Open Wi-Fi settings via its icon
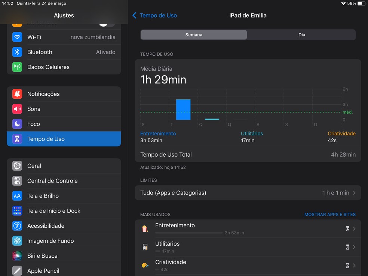This screenshot has width=368, height=276. (x=17, y=37)
